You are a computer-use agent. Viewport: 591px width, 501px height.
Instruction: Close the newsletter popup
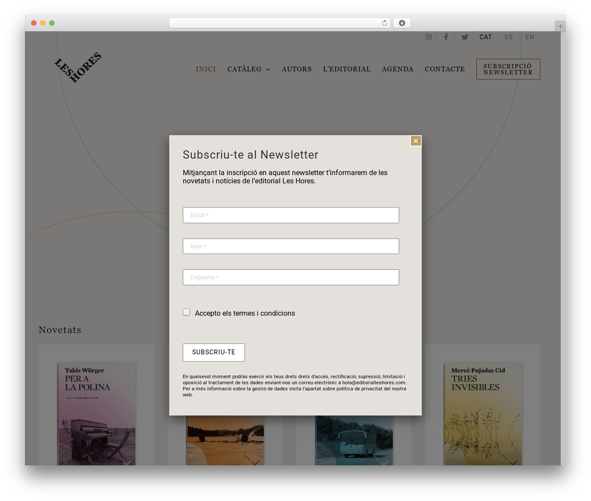click(x=416, y=141)
